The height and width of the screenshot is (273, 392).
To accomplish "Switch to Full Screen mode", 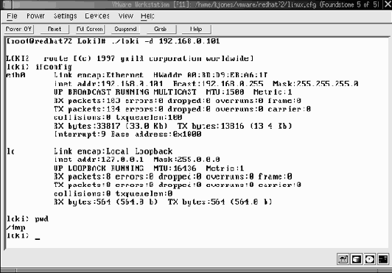I will click(x=90, y=29).
